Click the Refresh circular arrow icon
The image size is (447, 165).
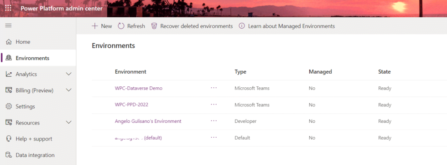tap(121, 26)
